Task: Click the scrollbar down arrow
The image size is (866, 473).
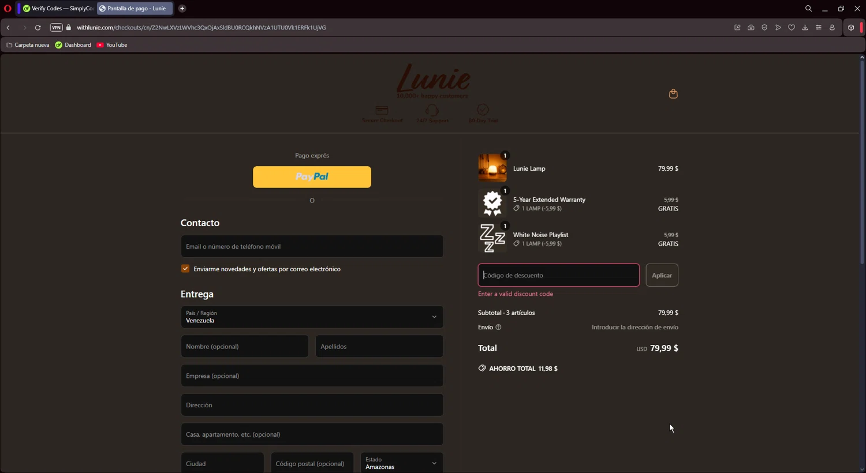Action: (862, 469)
